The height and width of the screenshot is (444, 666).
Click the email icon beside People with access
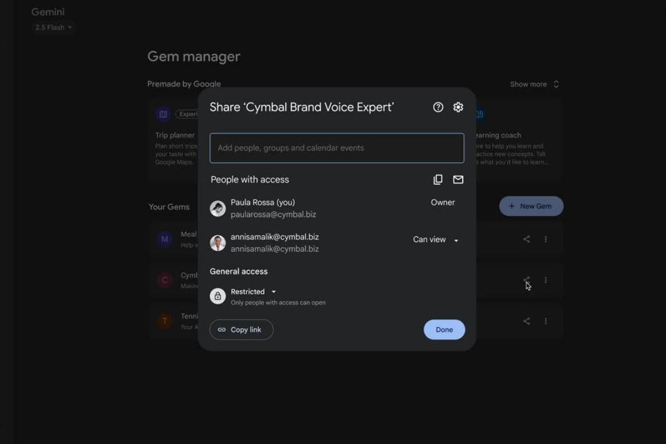click(458, 179)
